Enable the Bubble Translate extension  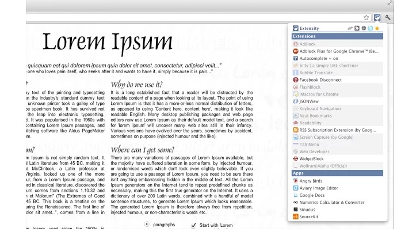coord(337,73)
